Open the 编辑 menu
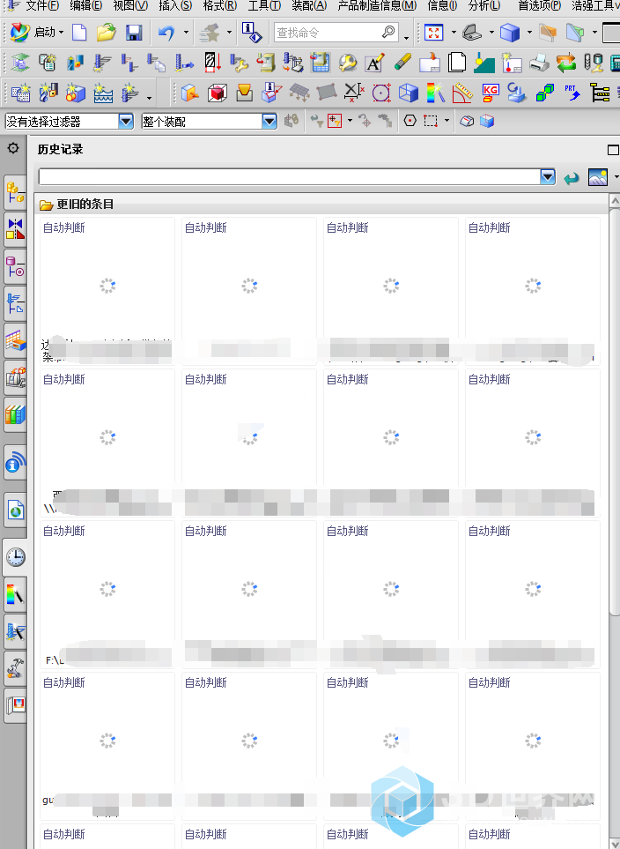Screen dimensions: 620x849 coord(86,6)
